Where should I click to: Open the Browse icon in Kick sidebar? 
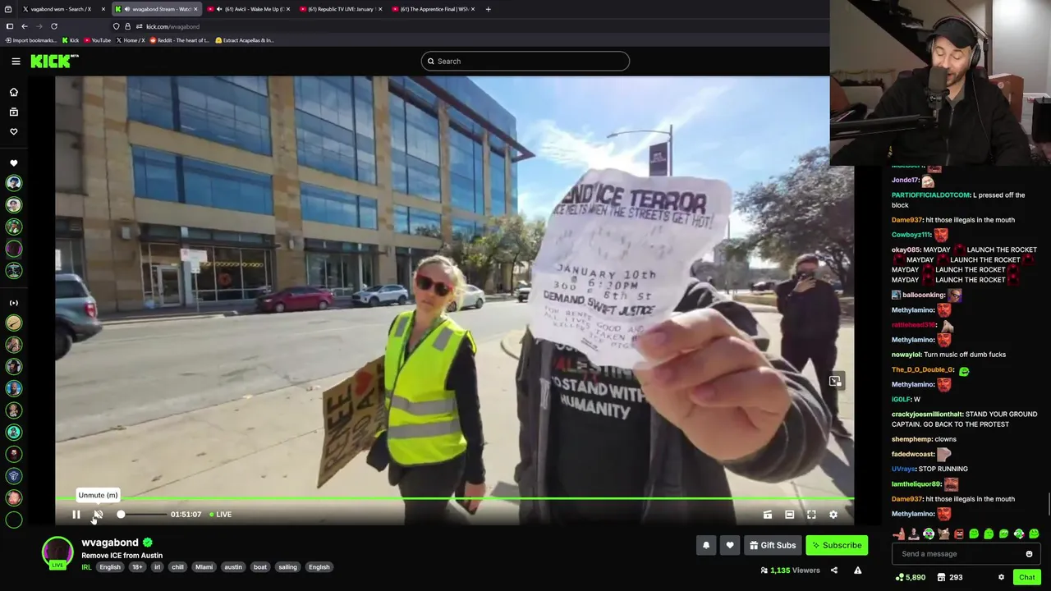pos(14,112)
